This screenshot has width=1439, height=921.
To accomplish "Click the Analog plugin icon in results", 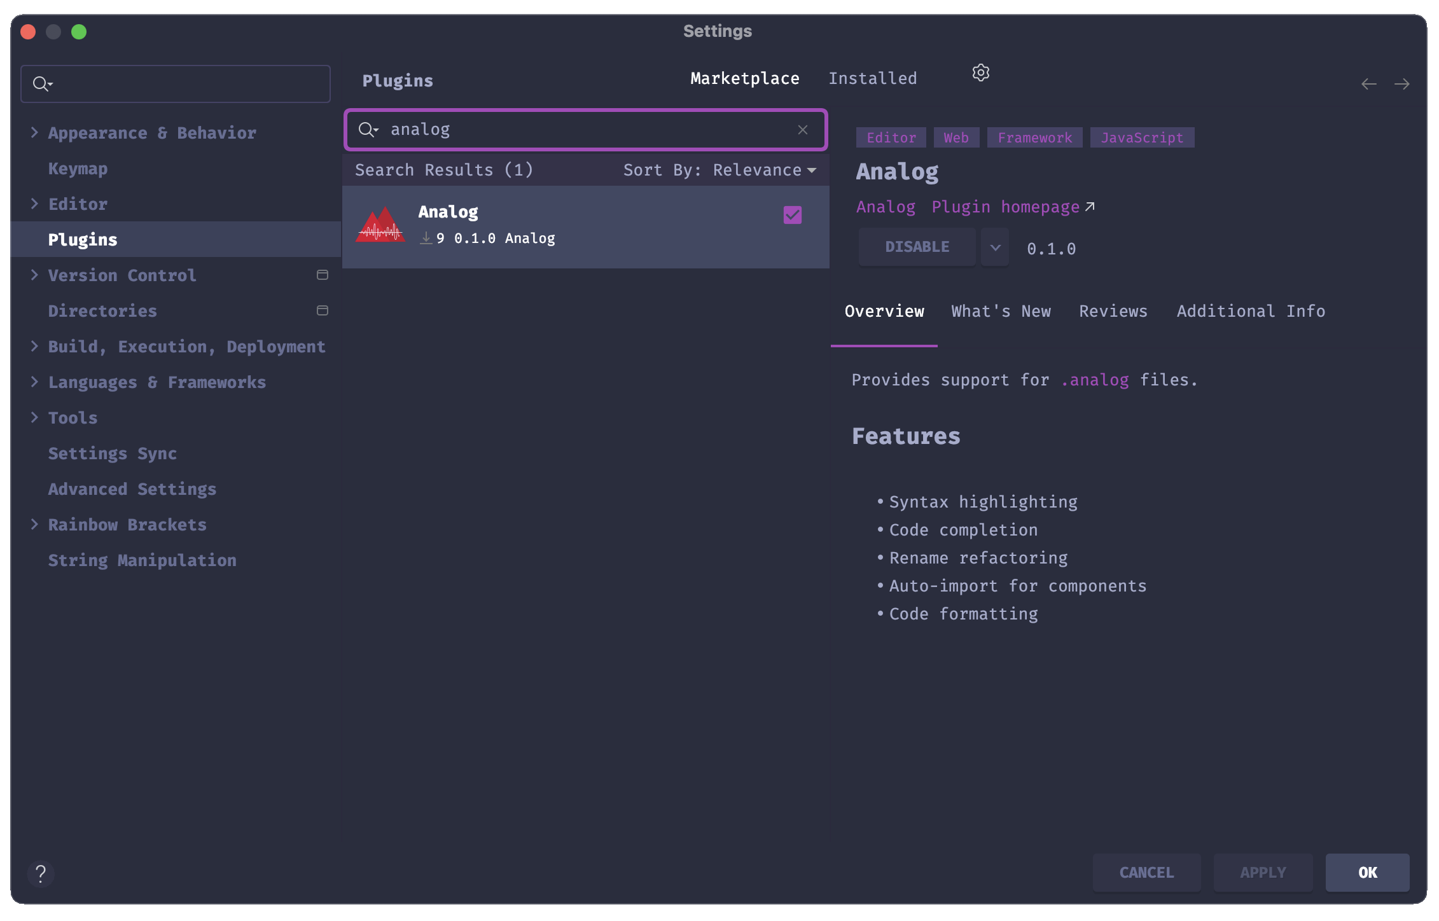I will pos(380,223).
